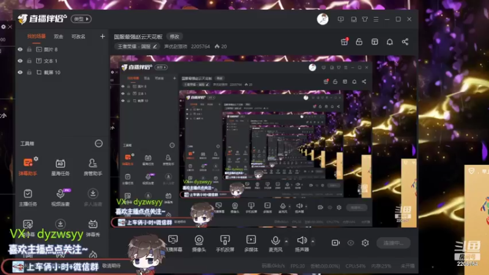Add a 手机投屏 phone cast source
Screen dimensions: 489x275
(225, 243)
